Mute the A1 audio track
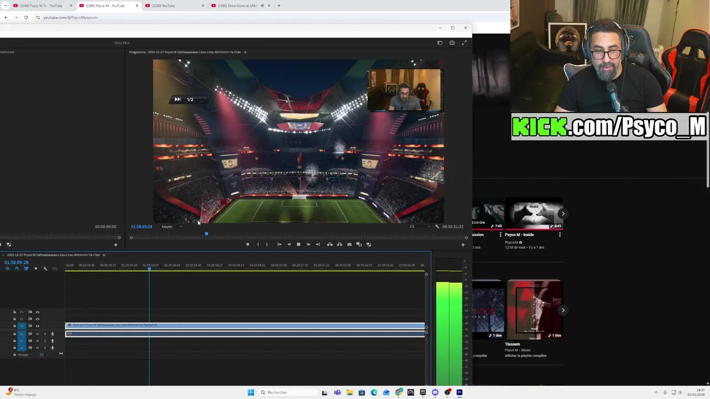Viewport: 710px width, 399px height. (x=38, y=334)
